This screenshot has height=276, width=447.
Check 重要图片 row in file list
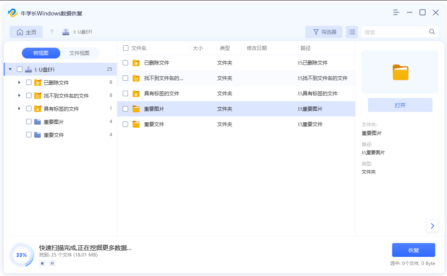[126, 109]
